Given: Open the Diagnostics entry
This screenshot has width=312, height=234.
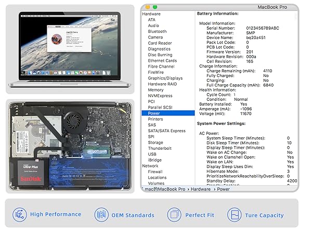Looking at the screenshot, I should [x=159, y=49].
